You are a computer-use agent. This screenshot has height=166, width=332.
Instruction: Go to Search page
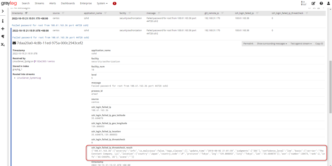click(x=26, y=3)
